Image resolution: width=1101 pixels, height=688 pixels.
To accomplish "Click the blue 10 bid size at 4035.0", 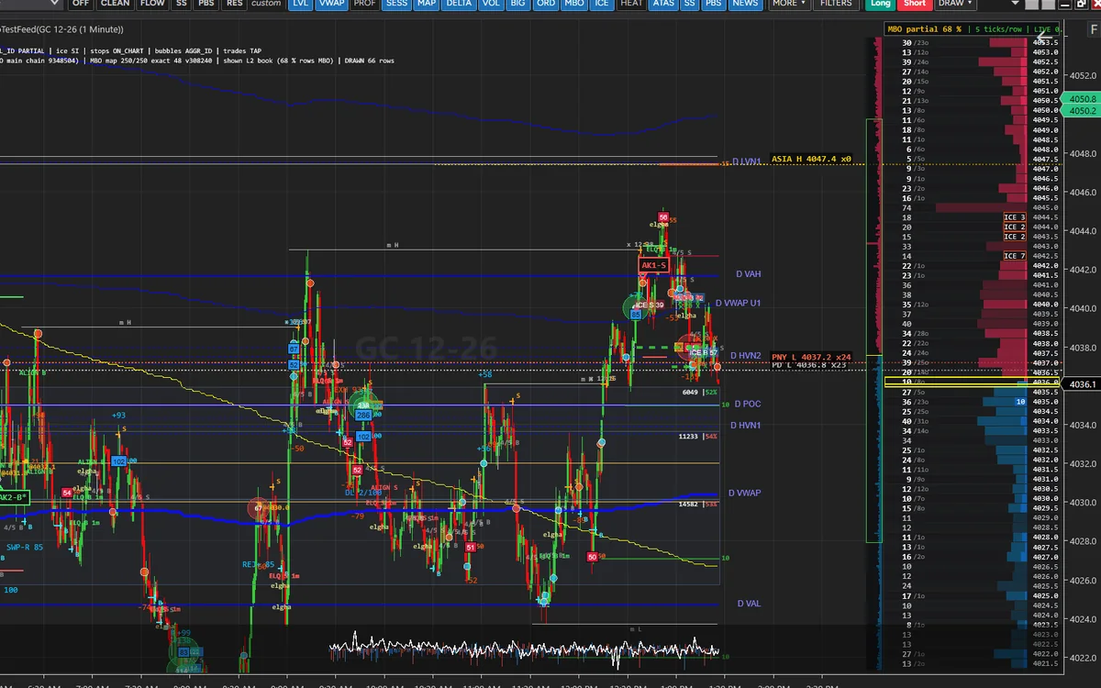I will point(1019,402).
